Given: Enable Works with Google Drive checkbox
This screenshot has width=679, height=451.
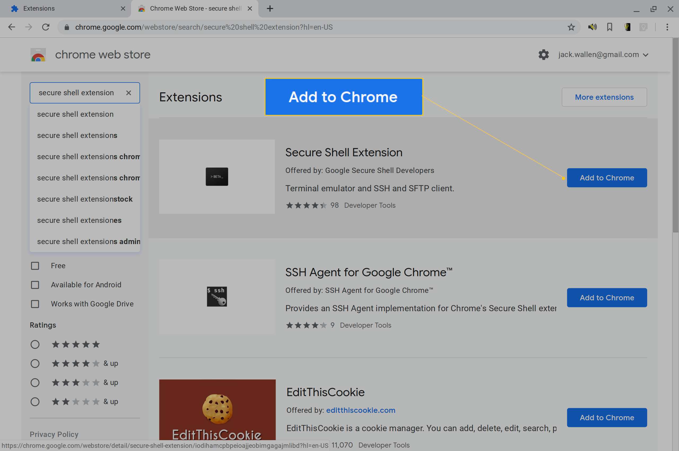Looking at the screenshot, I should [x=35, y=303].
